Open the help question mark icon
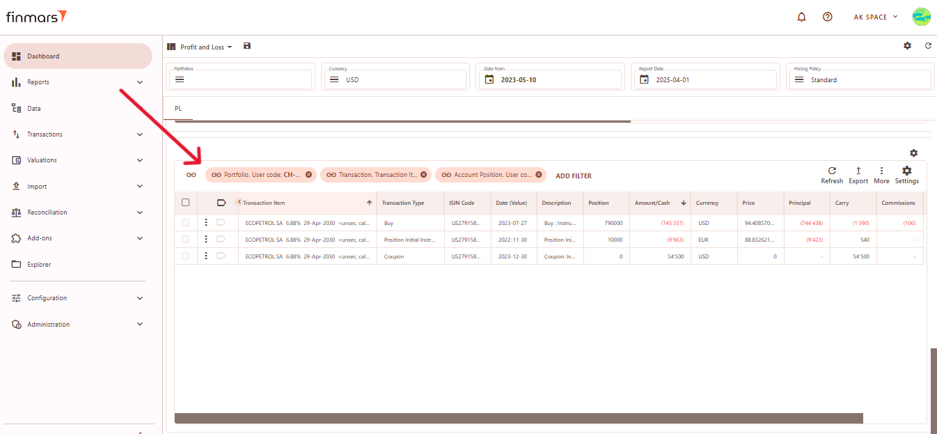937x434 pixels. (x=827, y=17)
